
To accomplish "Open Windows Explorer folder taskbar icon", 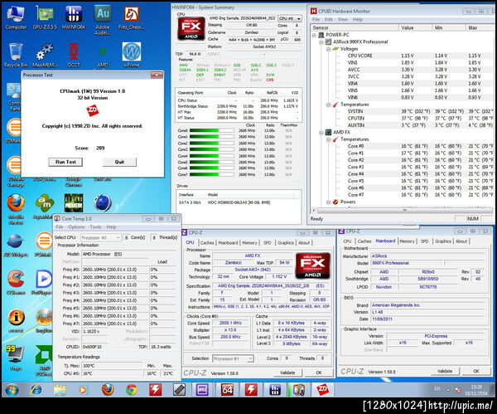I will [60, 390].
